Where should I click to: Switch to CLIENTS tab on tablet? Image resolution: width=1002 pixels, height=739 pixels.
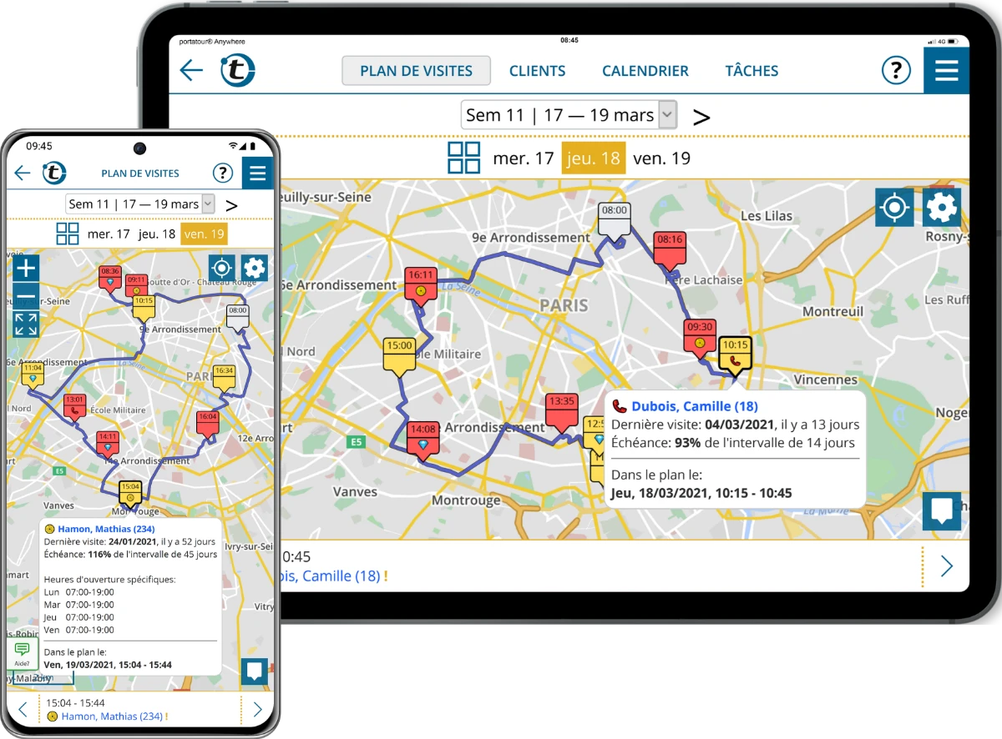pos(538,71)
